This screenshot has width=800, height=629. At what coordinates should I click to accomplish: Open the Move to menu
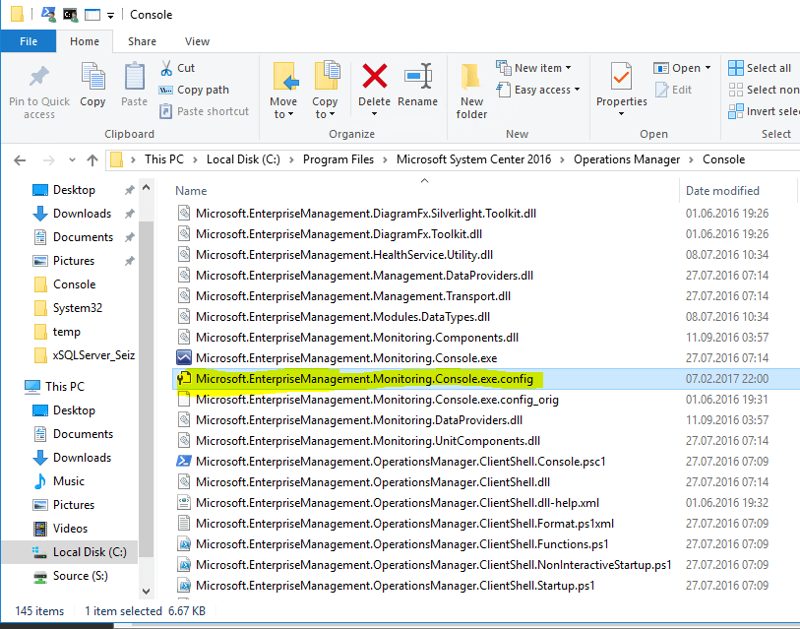tap(283, 91)
